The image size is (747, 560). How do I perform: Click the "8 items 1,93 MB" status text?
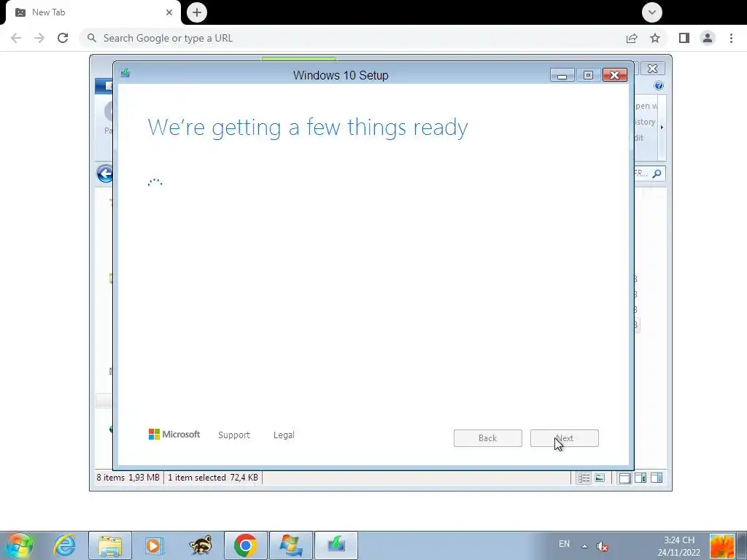pyautogui.click(x=128, y=477)
